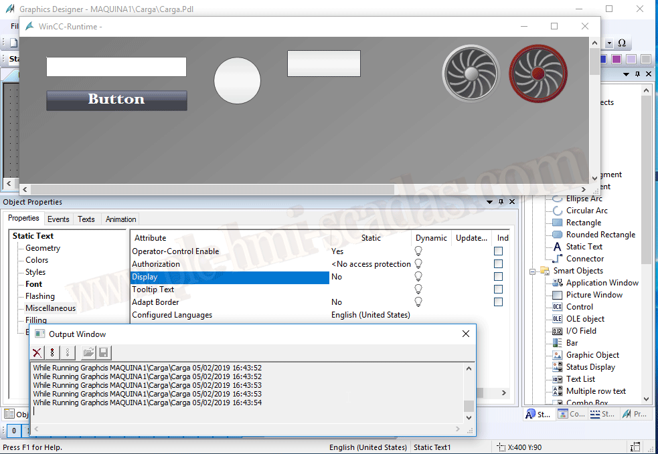Open the Animation tab
This screenshot has width=658, height=454.
(x=120, y=219)
